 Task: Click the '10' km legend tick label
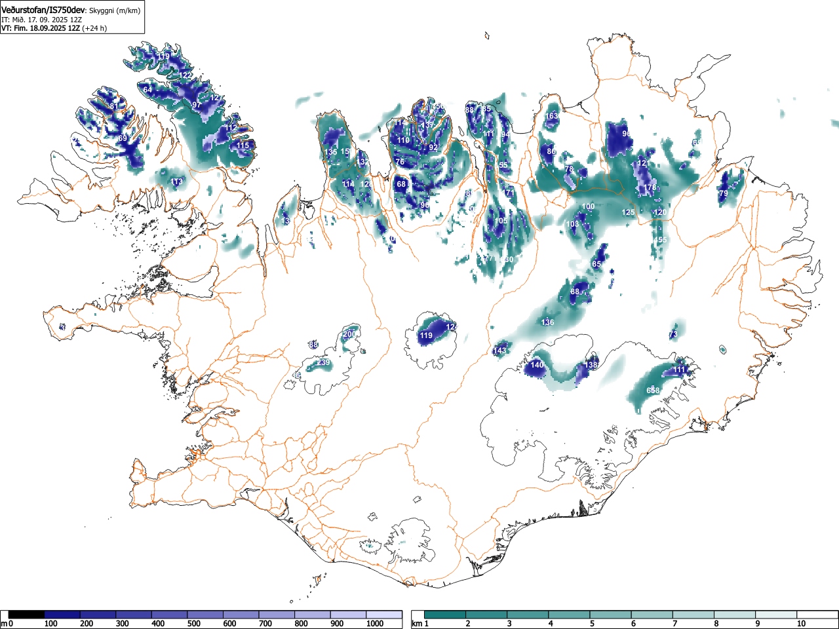click(x=800, y=624)
